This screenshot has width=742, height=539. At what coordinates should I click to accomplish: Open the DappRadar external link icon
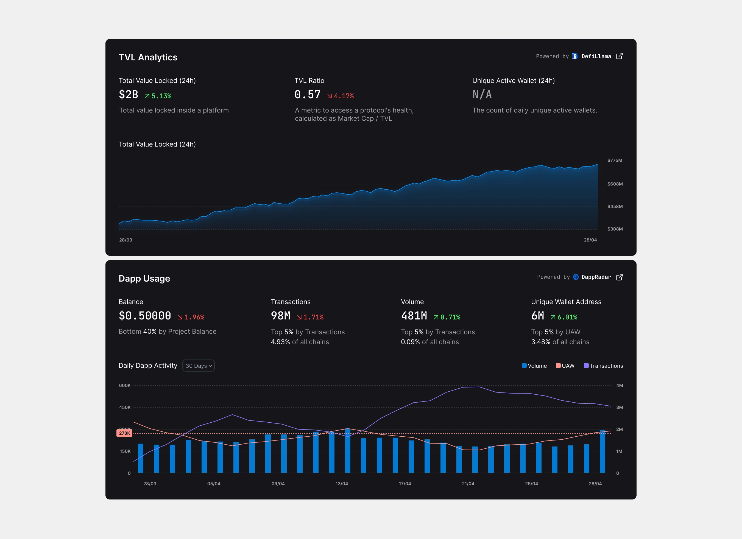(x=619, y=277)
